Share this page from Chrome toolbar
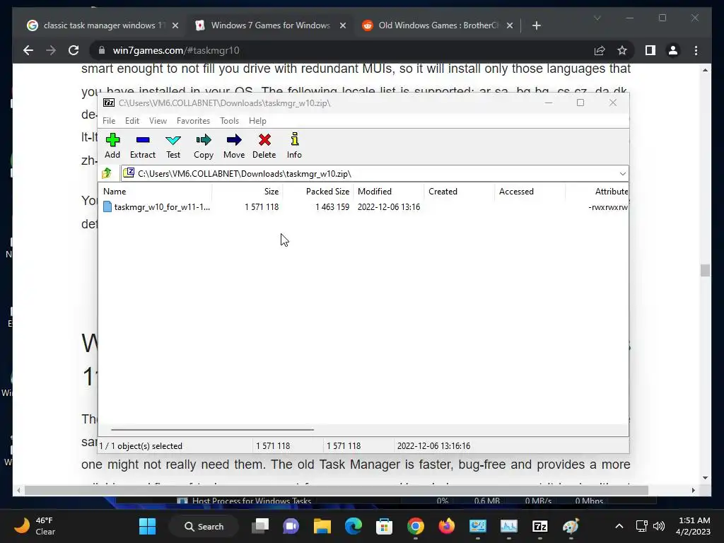724x543 pixels. point(600,50)
